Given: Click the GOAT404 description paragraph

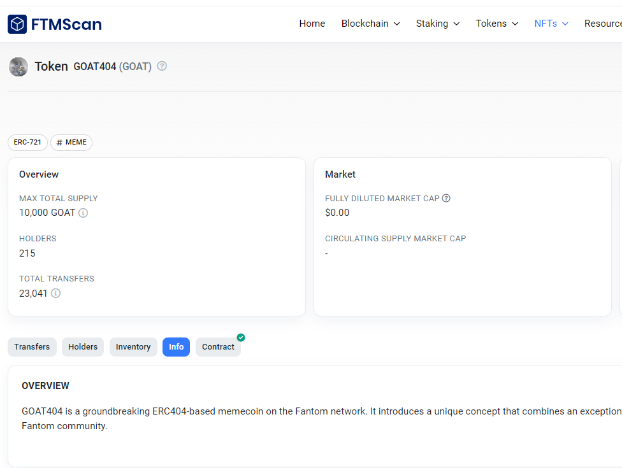Looking at the screenshot, I should [x=322, y=418].
